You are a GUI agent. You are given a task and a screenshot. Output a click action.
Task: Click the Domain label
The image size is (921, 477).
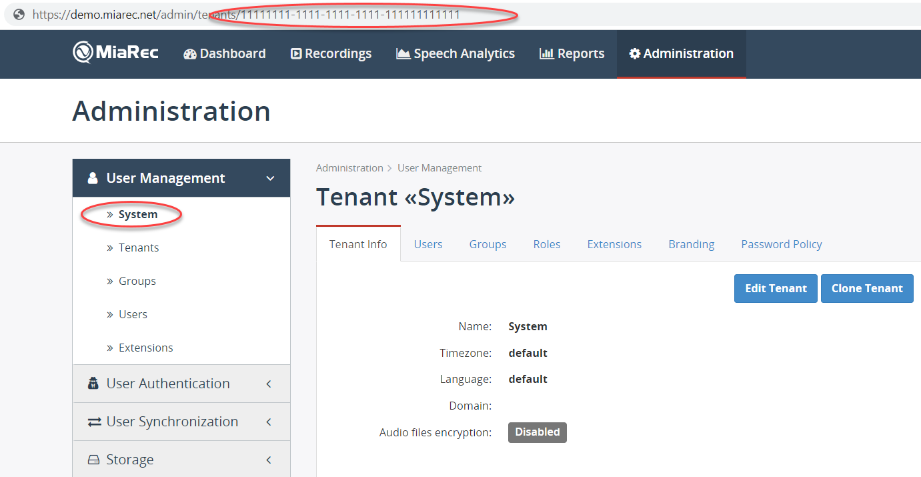pyautogui.click(x=470, y=406)
